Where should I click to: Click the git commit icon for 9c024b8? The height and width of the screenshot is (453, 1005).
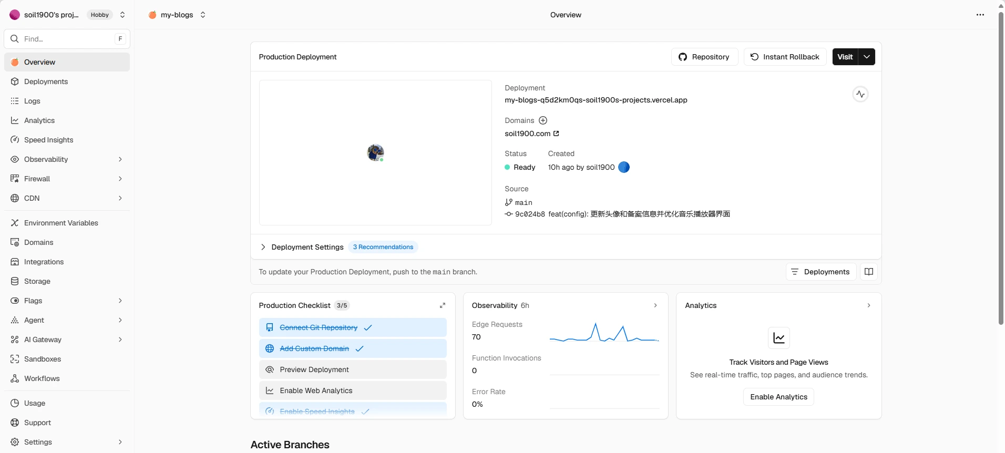pyautogui.click(x=509, y=214)
